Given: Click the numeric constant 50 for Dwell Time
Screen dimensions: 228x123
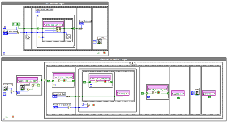Looking at the screenshot, I should (x=95, y=42).
